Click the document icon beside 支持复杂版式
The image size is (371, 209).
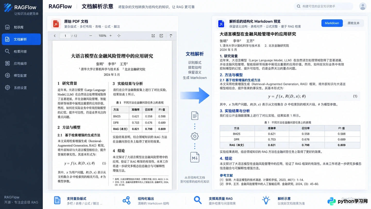coord(57,200)
